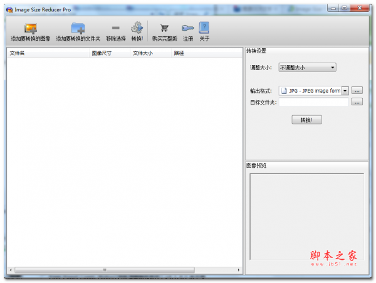The height and width of the screenshot is (283, 376).
Task: Click the scroll right arrow of file list
Action: click(238, 270)
